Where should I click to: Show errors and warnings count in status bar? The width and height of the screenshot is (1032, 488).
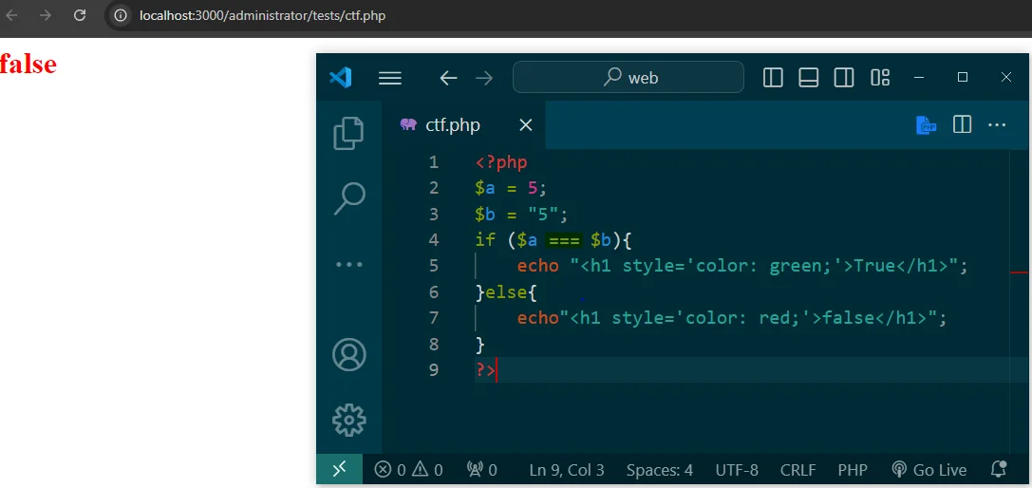coord(409,470)
